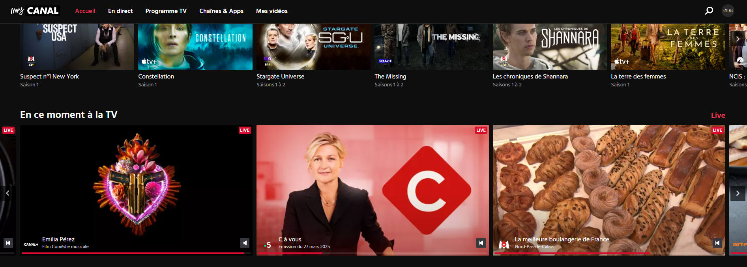Go to the Accueil tab
The width and height of the screenshot is (747, 267).
[x=85, y=11]
